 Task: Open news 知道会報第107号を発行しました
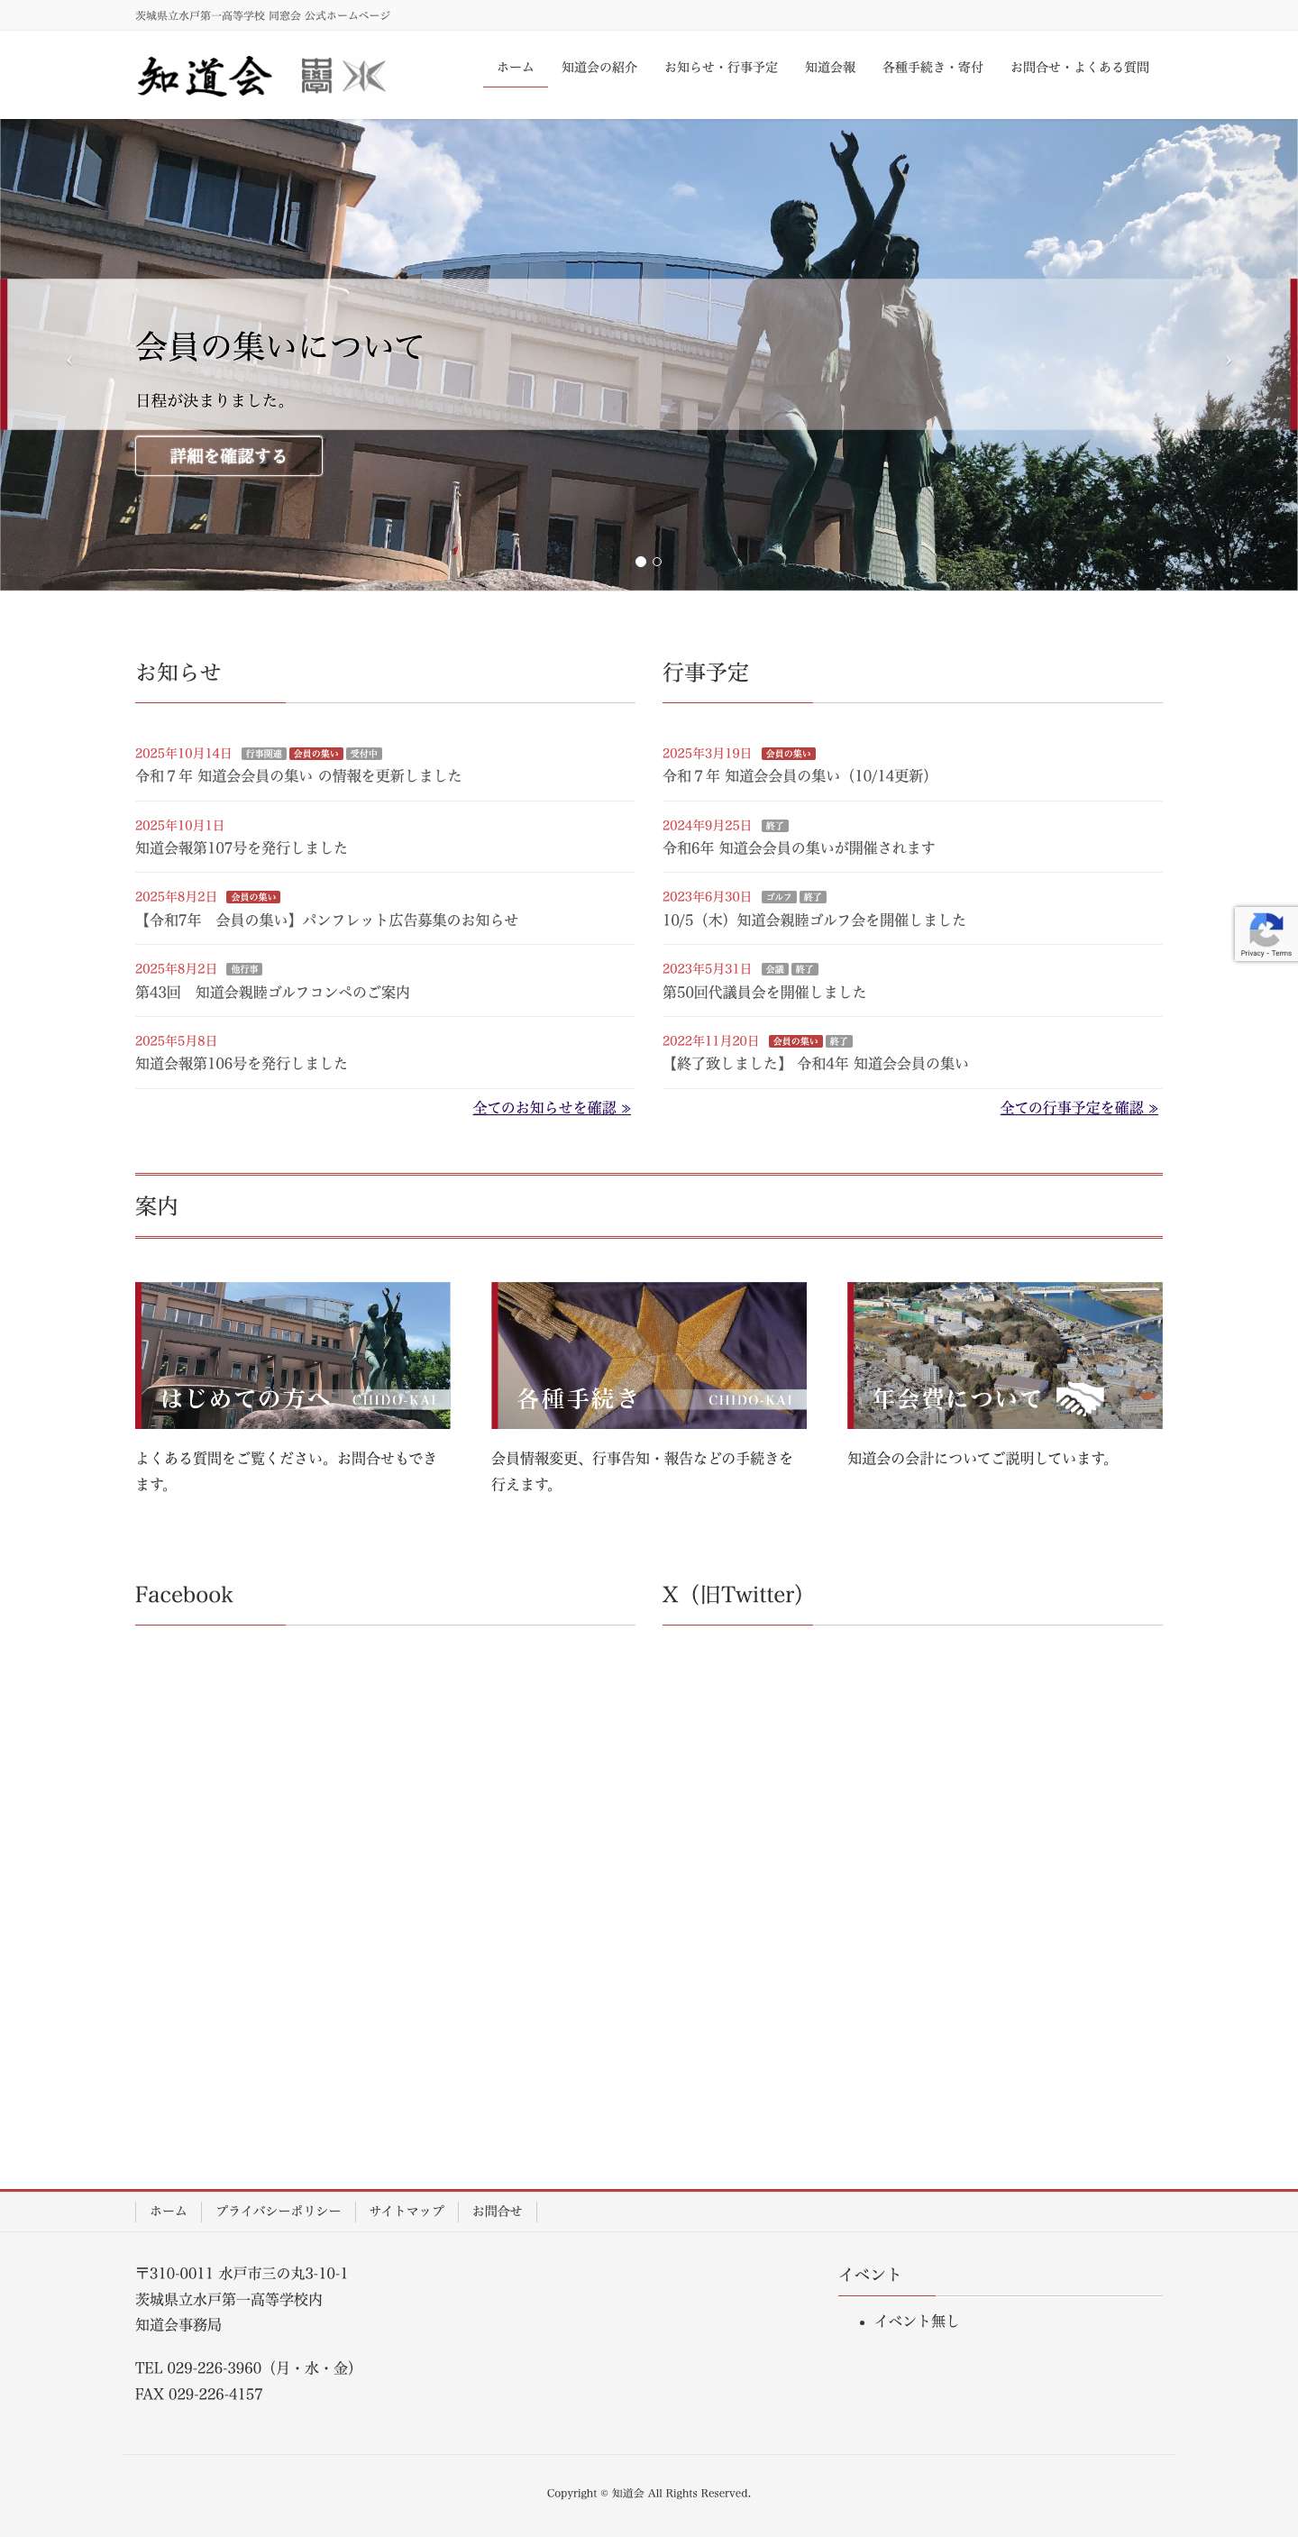point(242,848)
